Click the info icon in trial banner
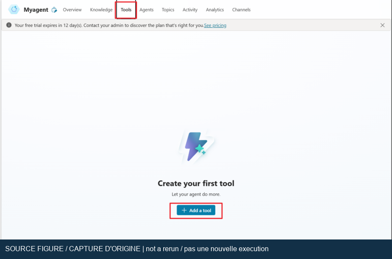 pos(9,25)
